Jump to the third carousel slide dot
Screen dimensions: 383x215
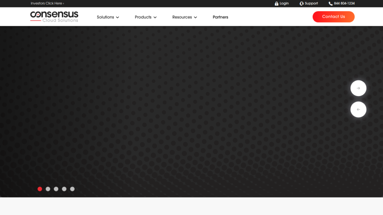click(x=56, y=189)
